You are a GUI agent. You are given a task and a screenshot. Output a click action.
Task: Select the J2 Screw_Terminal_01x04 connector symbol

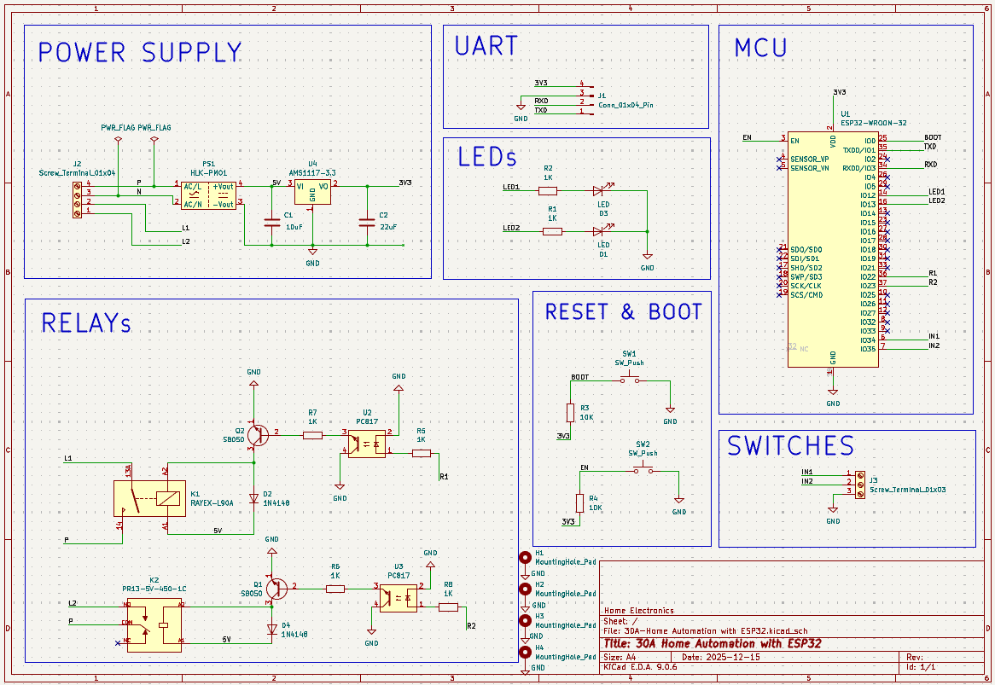(78, 200)
